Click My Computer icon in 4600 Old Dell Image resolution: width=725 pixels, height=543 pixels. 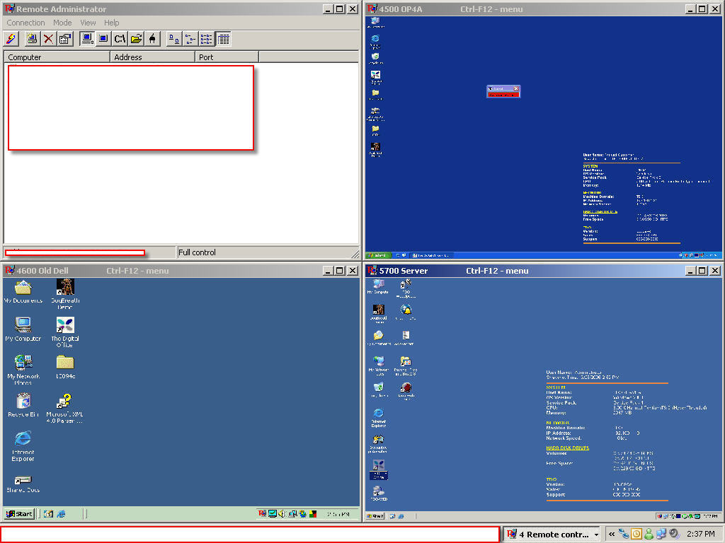23,329
